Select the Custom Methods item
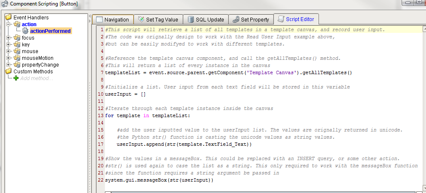426x193 pixels. coord(33,72)
